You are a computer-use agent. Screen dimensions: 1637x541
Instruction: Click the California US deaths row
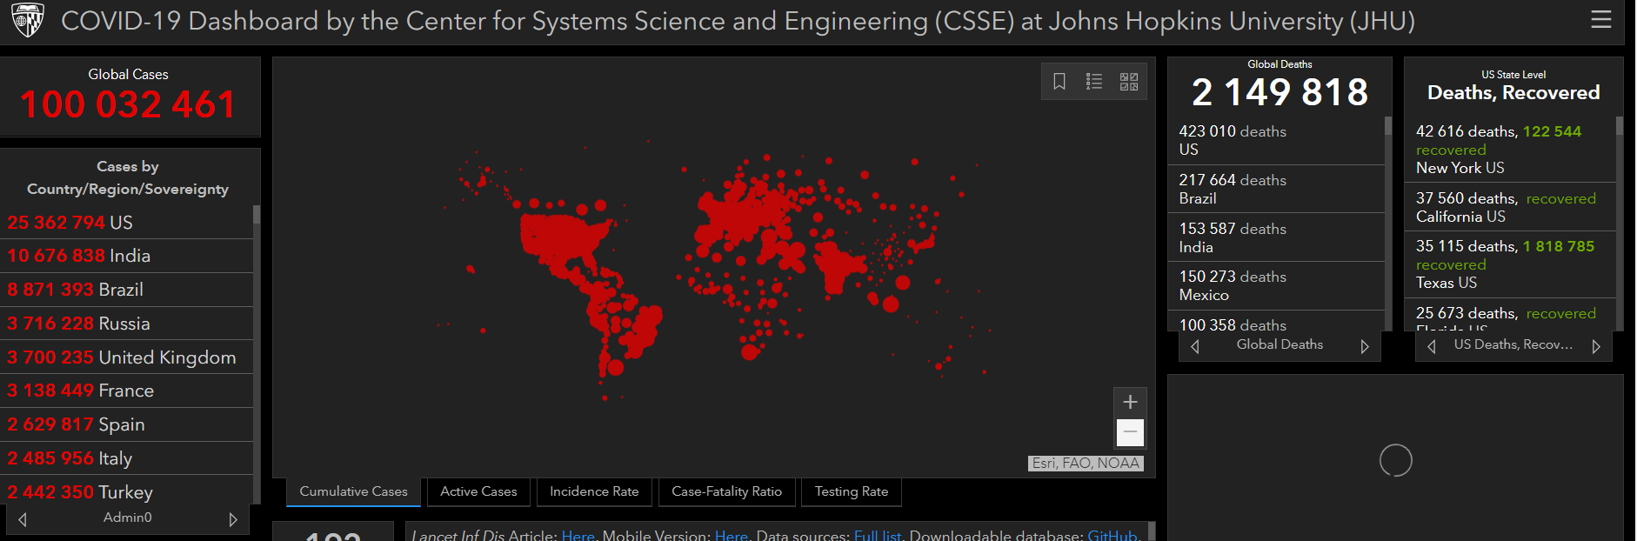pos(1510,207)
